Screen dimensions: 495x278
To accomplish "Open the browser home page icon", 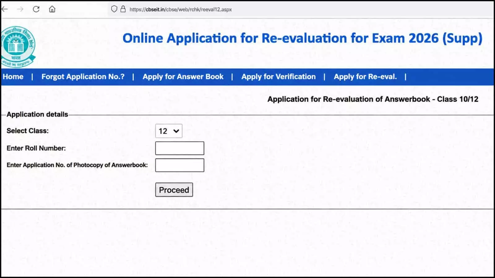I will [52, 9].
